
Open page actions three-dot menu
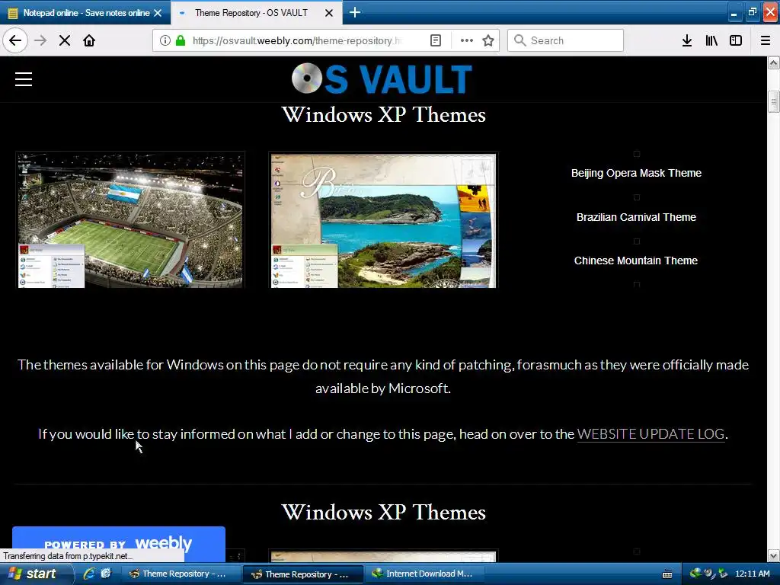[x=467, y=40]
